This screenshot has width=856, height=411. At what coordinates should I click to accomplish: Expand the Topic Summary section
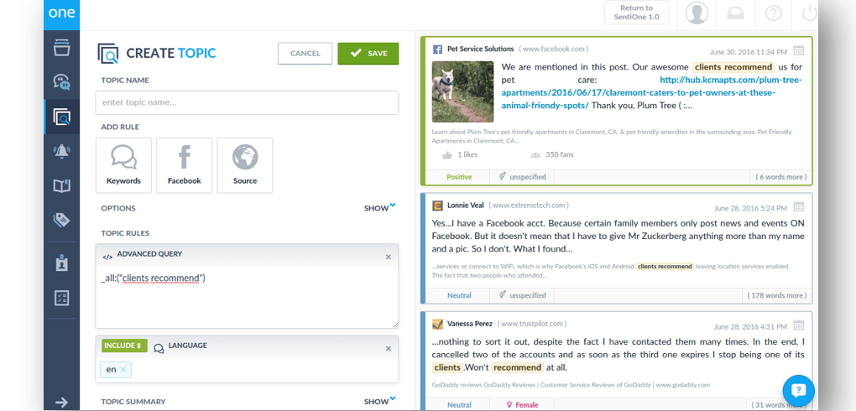click(379, 401)
